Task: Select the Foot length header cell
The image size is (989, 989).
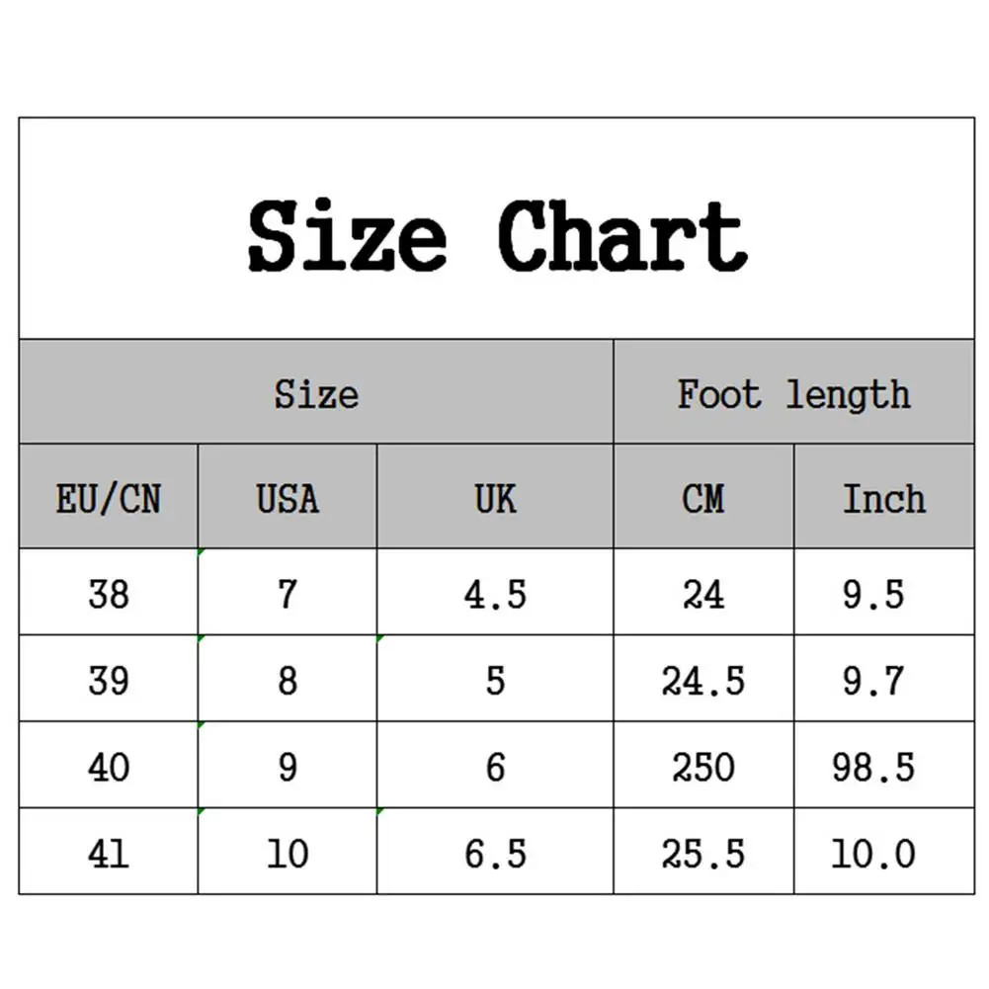Action: [x=793, y=393]
